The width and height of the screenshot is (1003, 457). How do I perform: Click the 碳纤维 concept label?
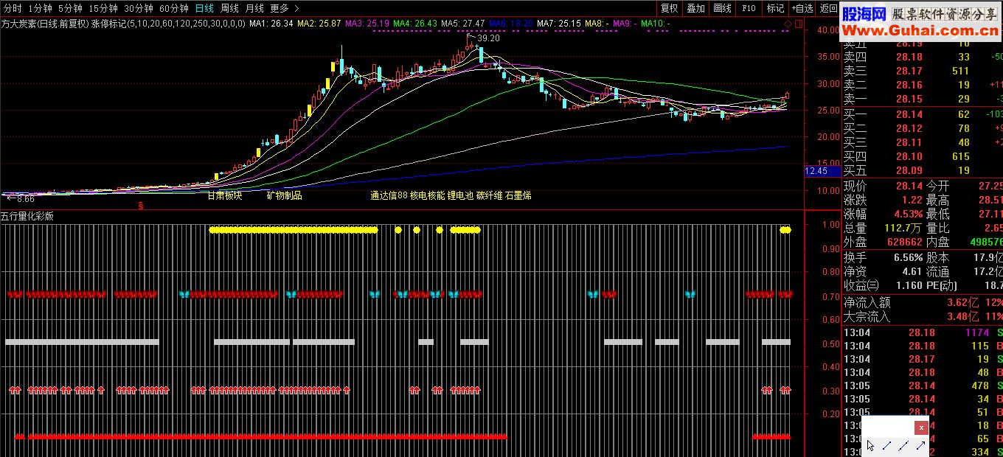point(489,196)
